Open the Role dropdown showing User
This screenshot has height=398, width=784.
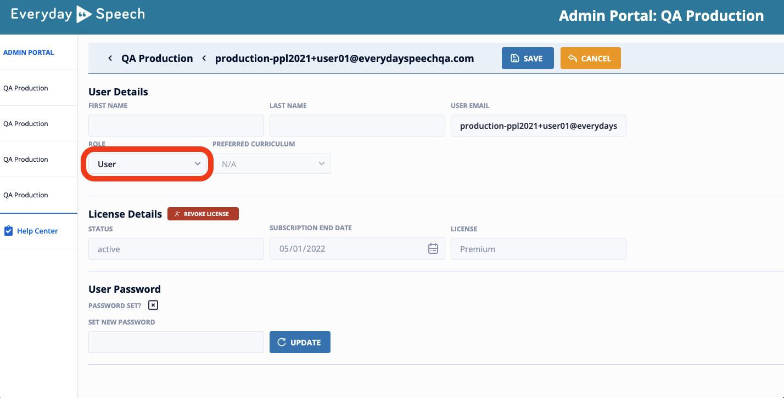148,164
